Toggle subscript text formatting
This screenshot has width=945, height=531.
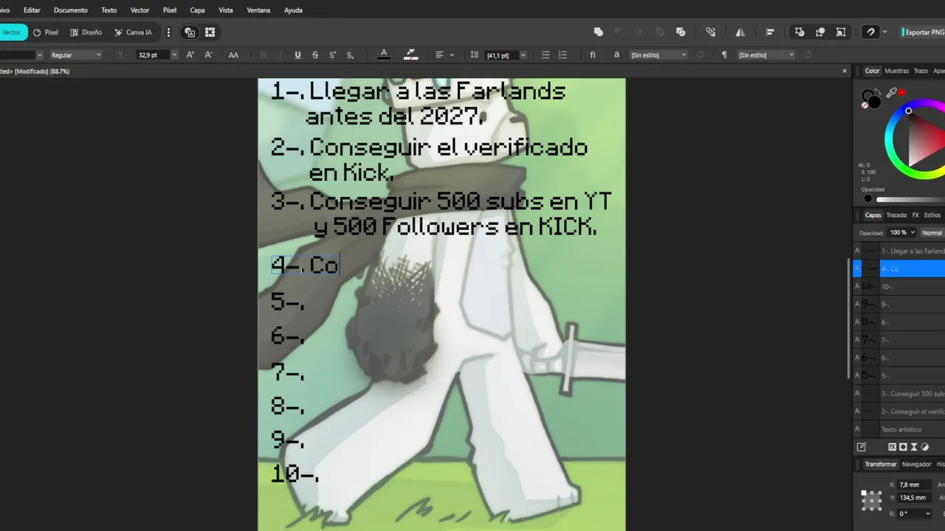pos(350,55)
